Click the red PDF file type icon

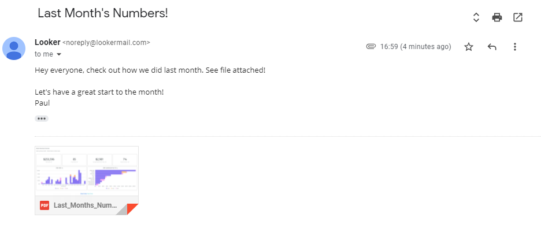point(44,205)
